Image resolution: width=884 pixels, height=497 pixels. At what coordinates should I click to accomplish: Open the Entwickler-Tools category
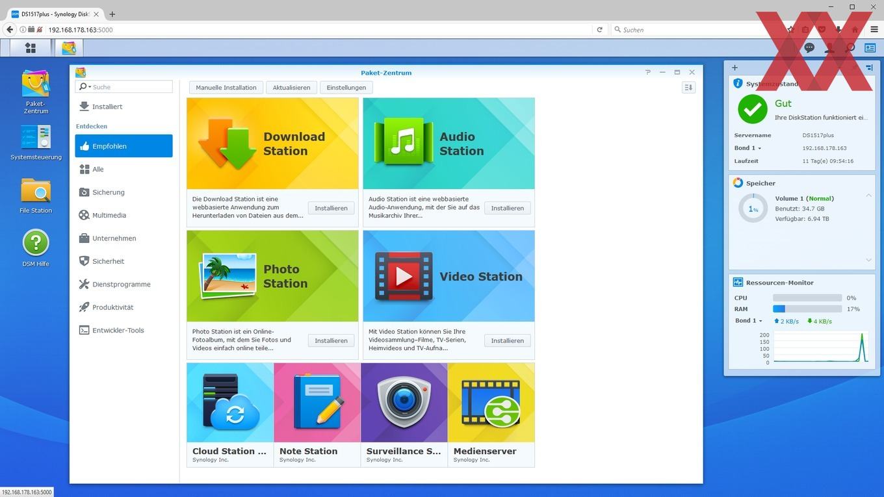click(x=123, y=330)
